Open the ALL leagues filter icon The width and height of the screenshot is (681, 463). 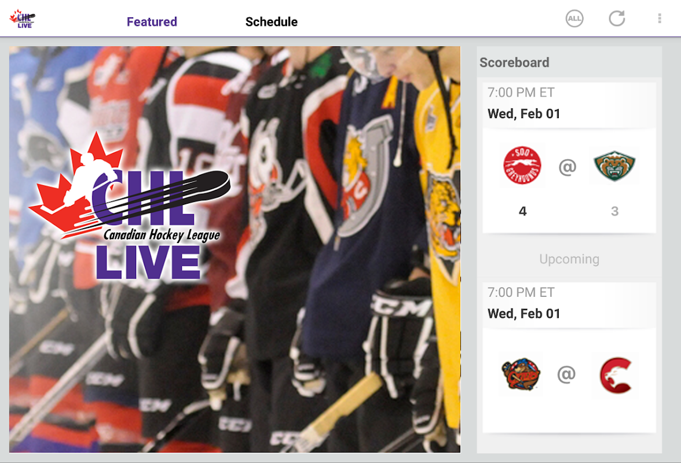(x=574, y=19)
